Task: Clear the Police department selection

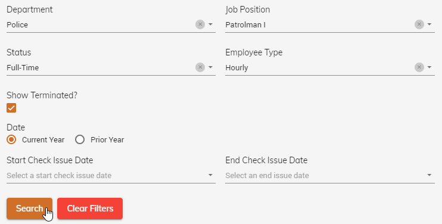Action: pos(200,24)
